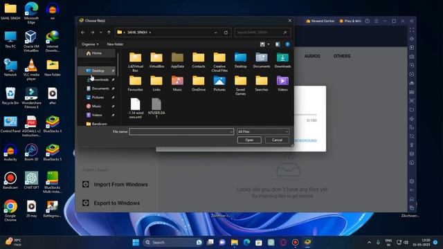Screen dimensions: 443x249
Task: Open the Links folder
Action: coord(156,83)
